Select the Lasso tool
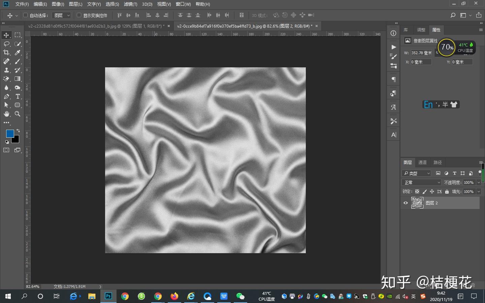This screenshot has width=485, height=303. pyautogui.click(x=6, y=44)
